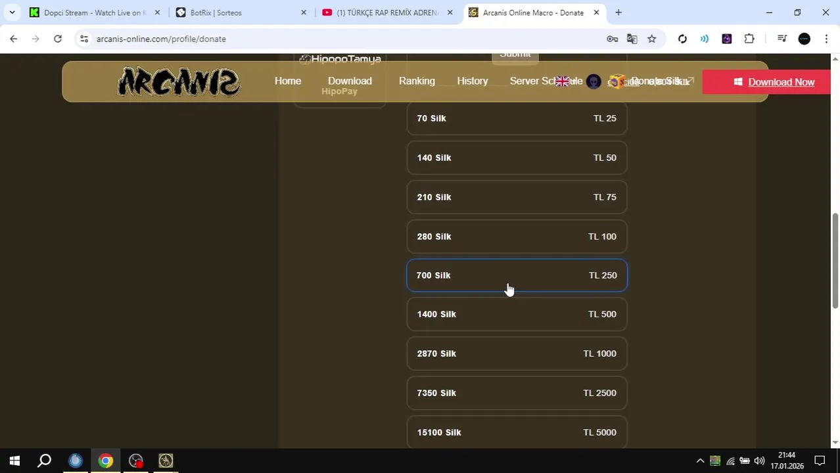The image size is (840, 473).
Task: Open the browser tab search chevron
Action: click(x=12, y=12)
